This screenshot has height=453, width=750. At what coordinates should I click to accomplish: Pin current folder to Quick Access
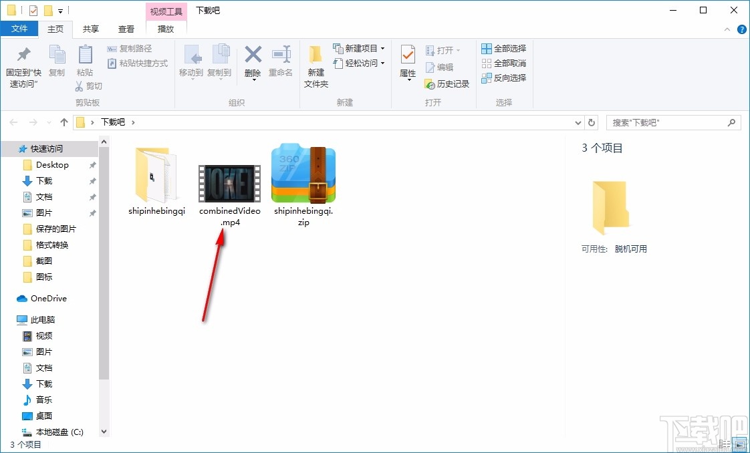click(x=23, y=63)
